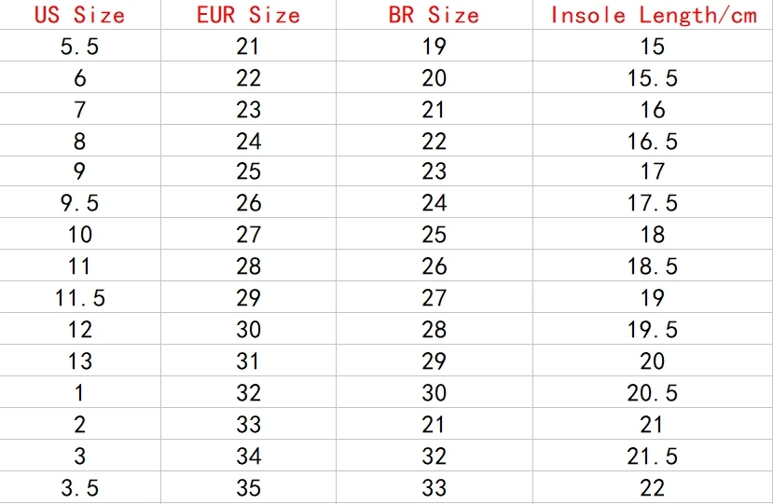The width and height of the screenshot is (773, 504).
Task: Click the EUR size 24 cell
Action: click(x=248, y=141)
